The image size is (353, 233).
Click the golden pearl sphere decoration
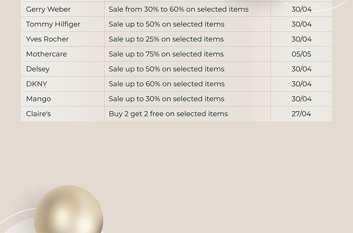click(69, 209)
